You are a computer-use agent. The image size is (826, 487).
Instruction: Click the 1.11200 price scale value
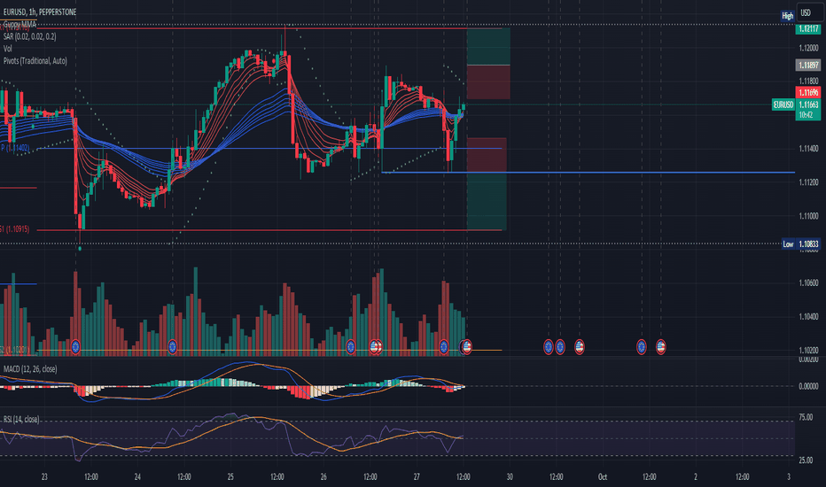tap(808, 182)
